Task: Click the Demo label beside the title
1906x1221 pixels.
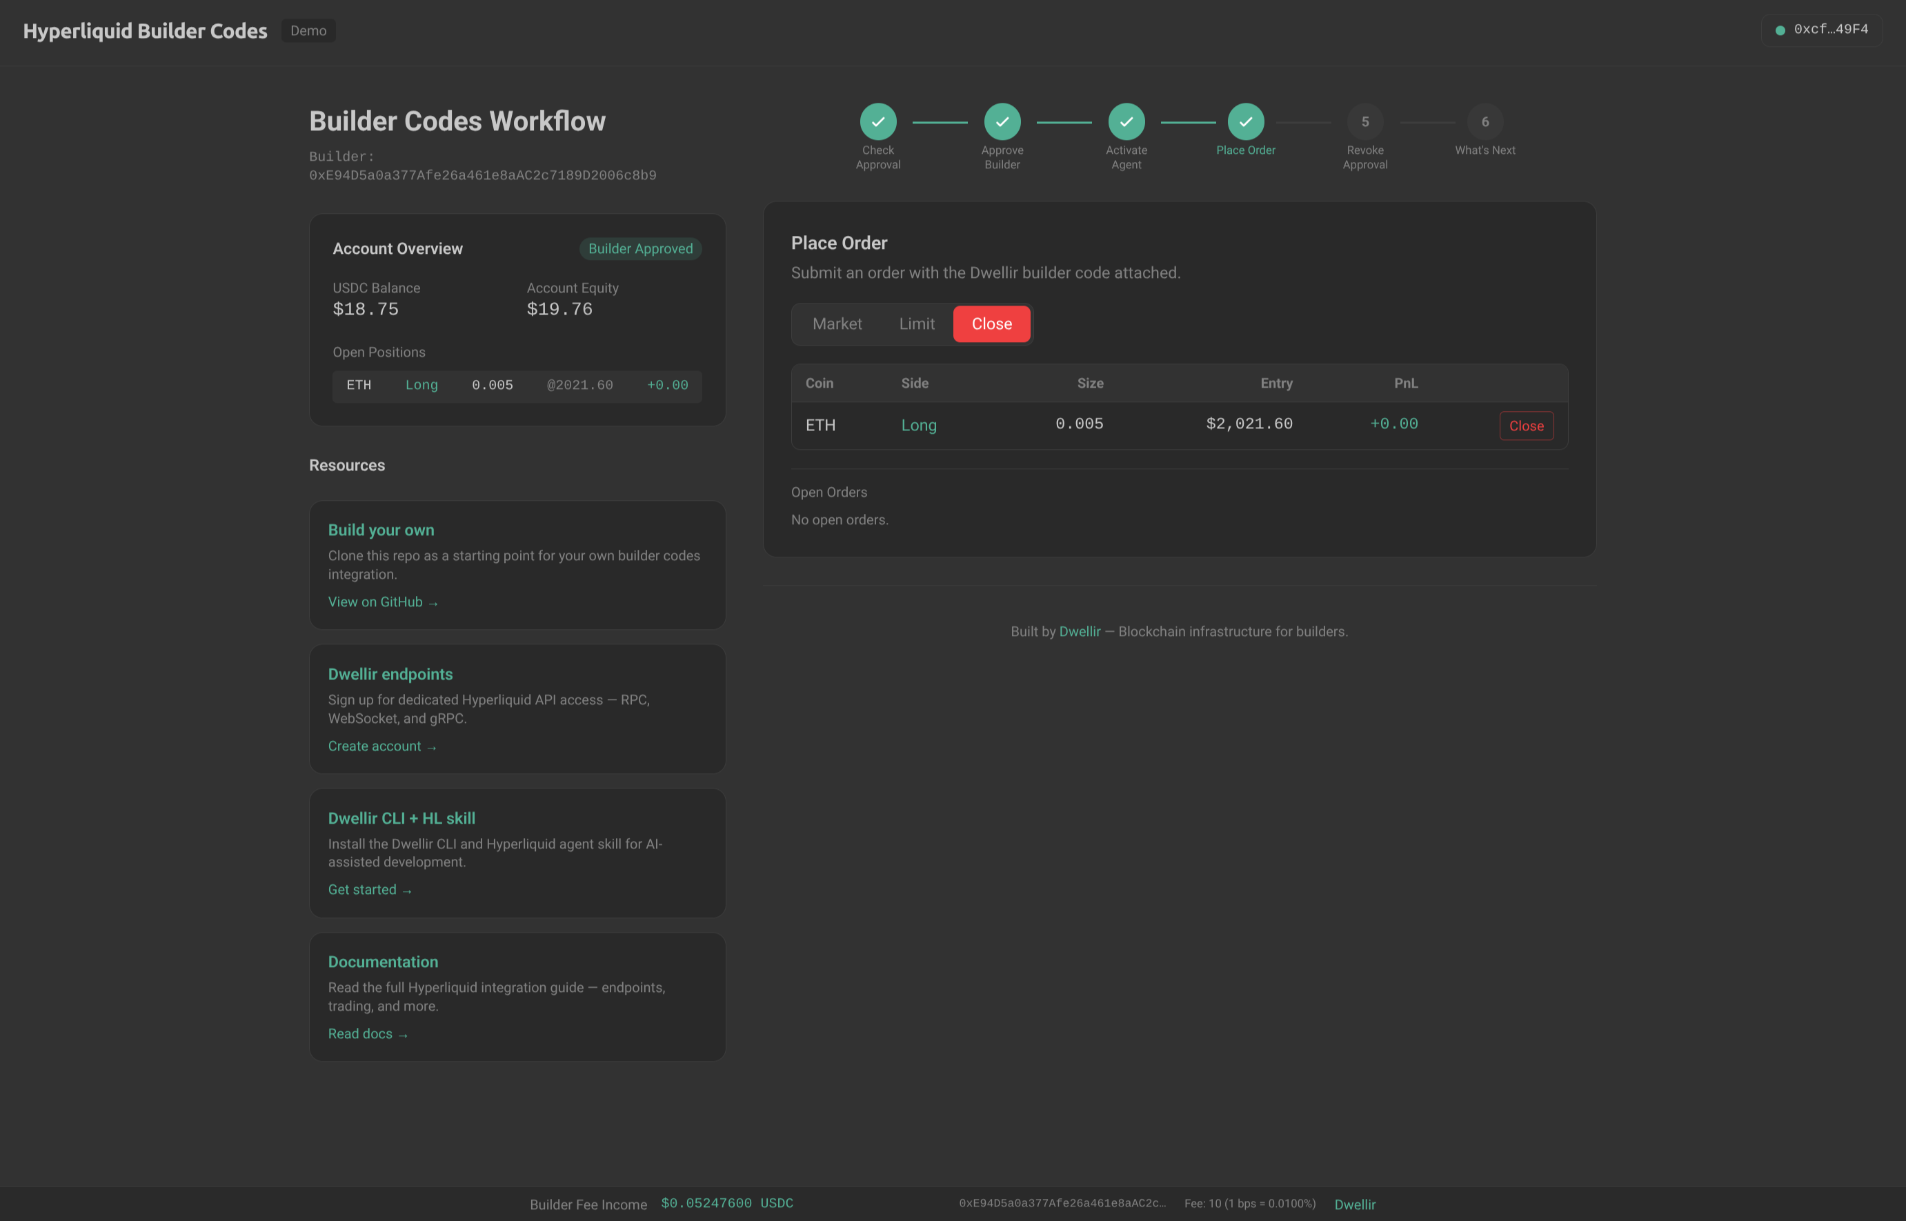Action: (x=308, y=30)
